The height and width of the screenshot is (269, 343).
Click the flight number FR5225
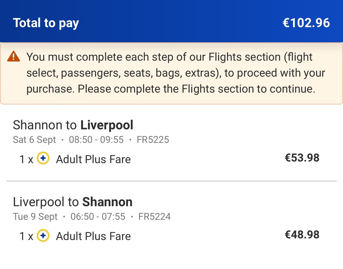click(153, 140)
